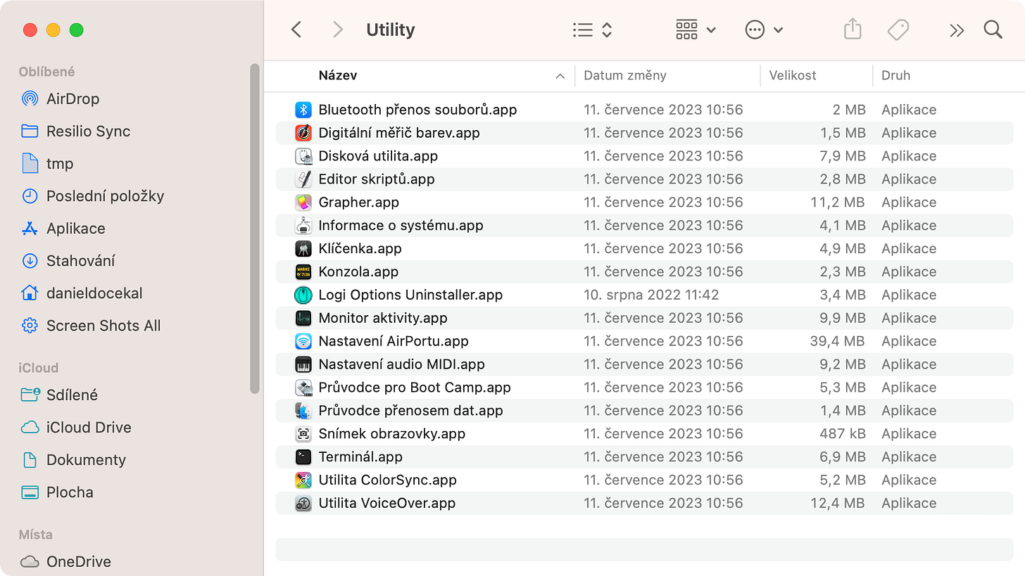Image resolution: width=1025 pixels, height=576 pixels.
Task: Open the Group by dropdown
Action: (x=696, y=30)
